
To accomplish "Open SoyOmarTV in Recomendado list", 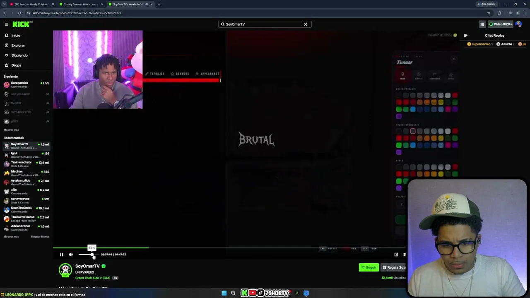I will (26, 146).
